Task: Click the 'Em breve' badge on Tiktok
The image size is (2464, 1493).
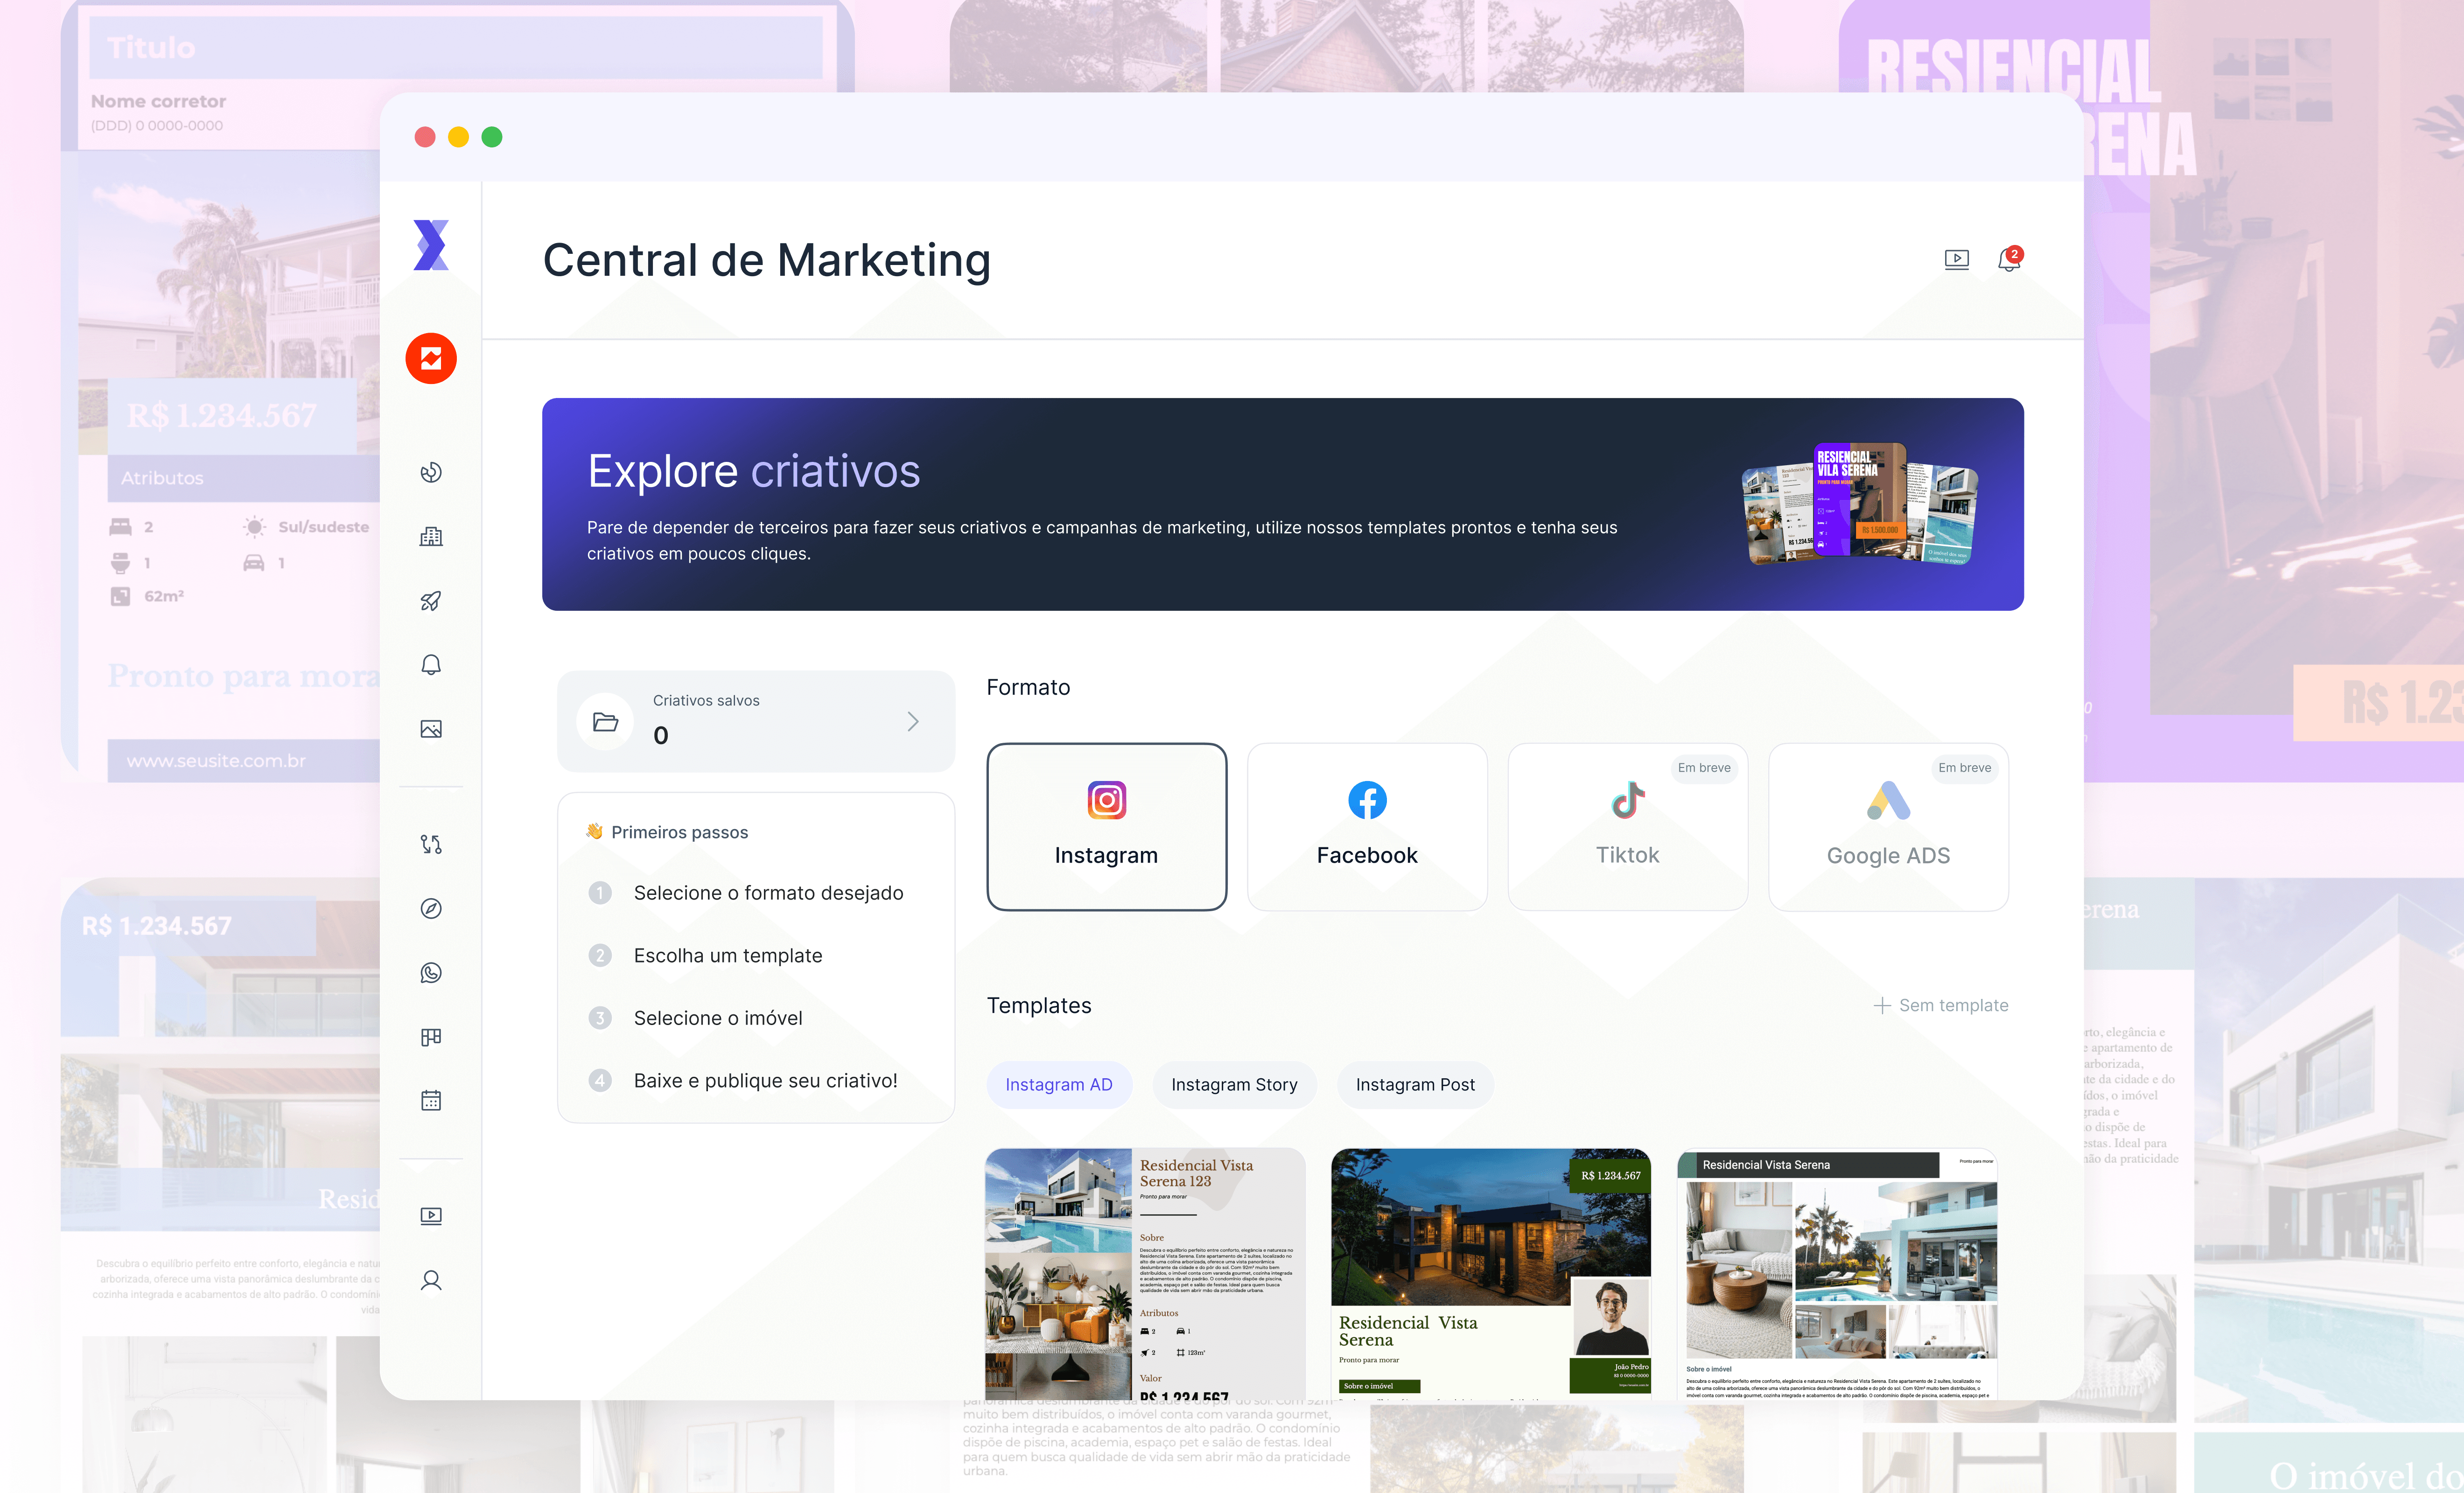Action: point(1704,768)
